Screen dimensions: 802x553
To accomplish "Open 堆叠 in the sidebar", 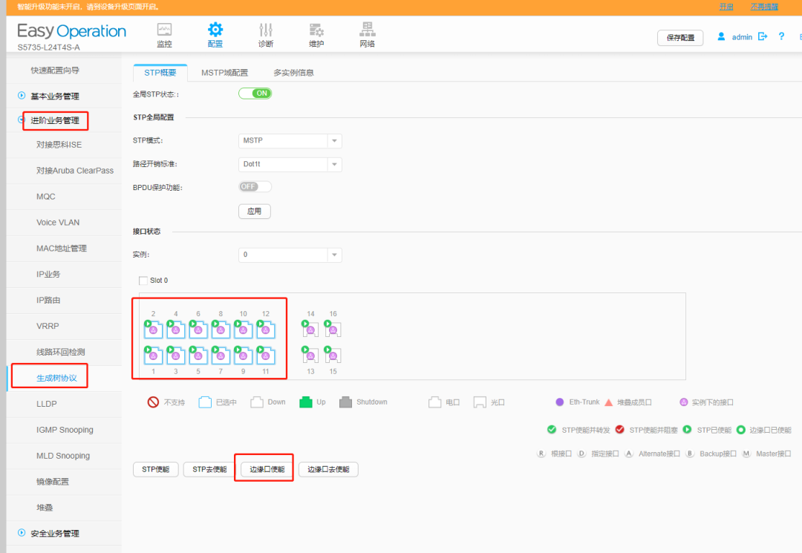I will coord(64,508).
